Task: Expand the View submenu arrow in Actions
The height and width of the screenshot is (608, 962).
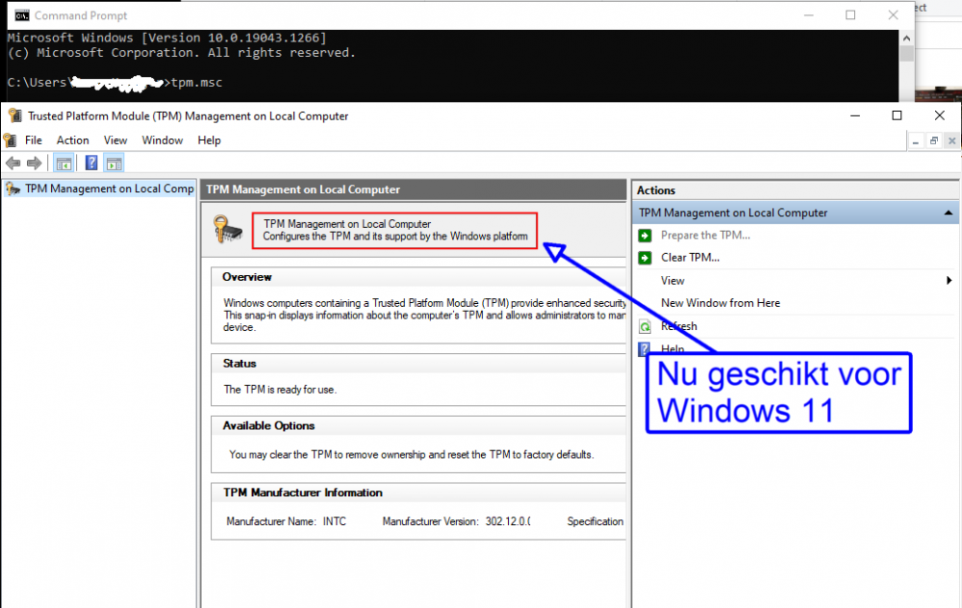Action: coord(949,281)
